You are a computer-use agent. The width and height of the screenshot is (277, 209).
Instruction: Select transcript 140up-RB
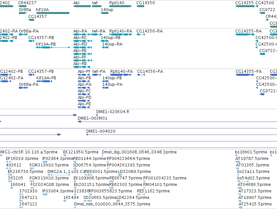click(104, 41)
